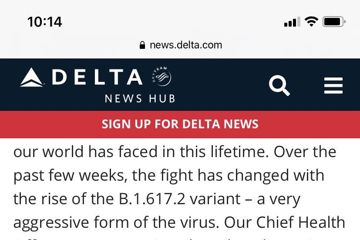The image size is (360, 240).
Task: Tap the battery indicator icon
Action: pyautogui.click(x=334, y=21)
